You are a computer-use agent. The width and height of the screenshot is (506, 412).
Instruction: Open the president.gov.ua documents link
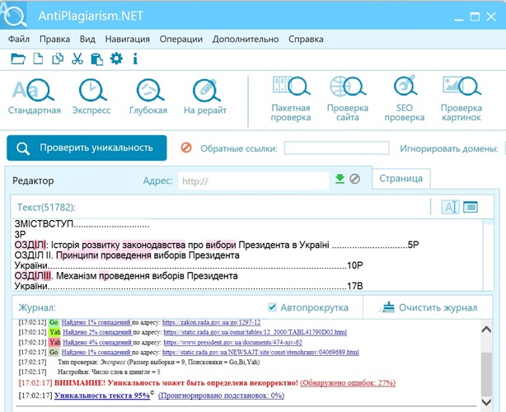232,342
